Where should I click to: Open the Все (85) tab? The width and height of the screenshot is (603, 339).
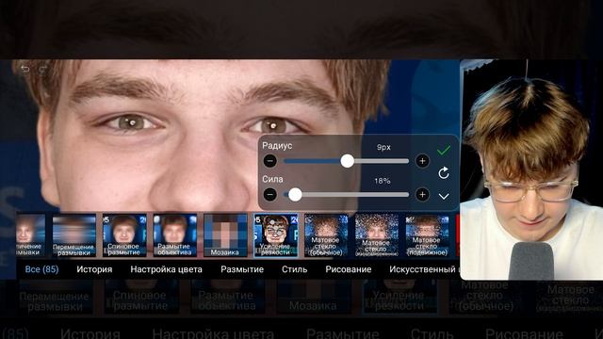pyautogui.click(x=41, y=269)
